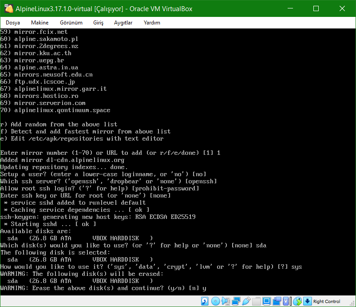Click 'The following disk is selected:' line
This screenshot has width=356, height=307.
point(55,252)
